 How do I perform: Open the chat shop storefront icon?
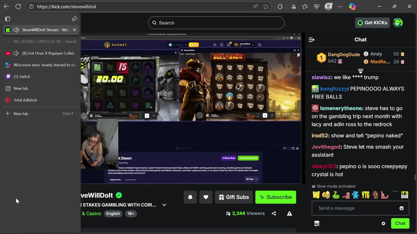(317, 223)
